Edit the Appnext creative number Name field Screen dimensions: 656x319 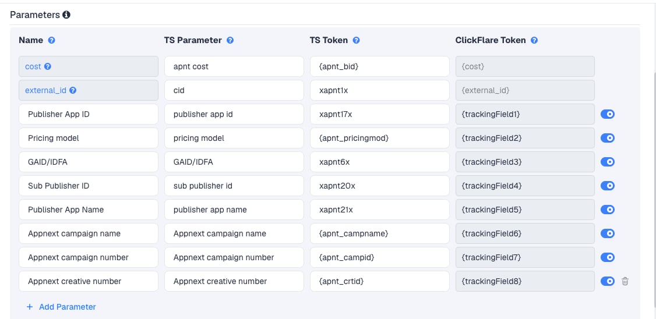click(89, 281)
